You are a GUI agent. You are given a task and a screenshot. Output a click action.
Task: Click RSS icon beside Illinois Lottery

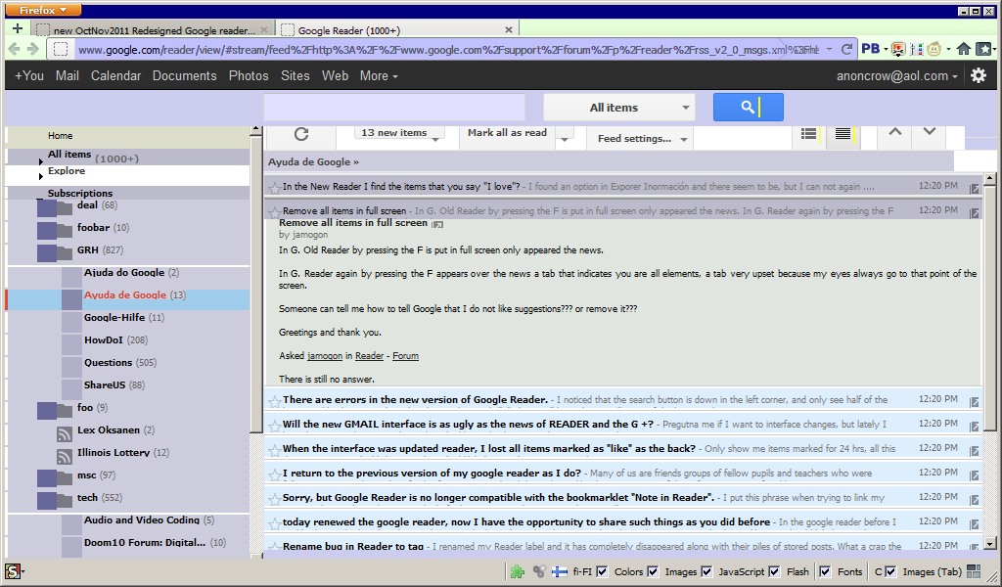pyautogui.click(x=64, y=456)
